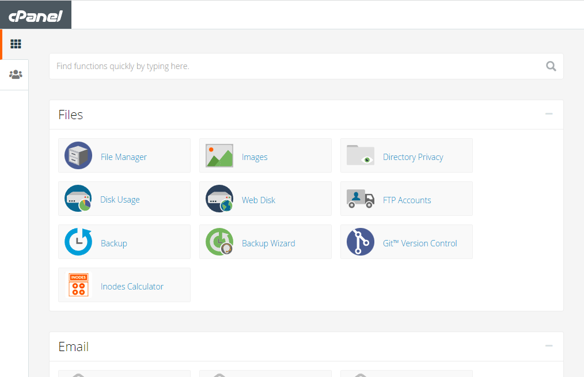The image size is (584, 377).
Task: Open Backup from its text label
Action: [x=114, y=242]
